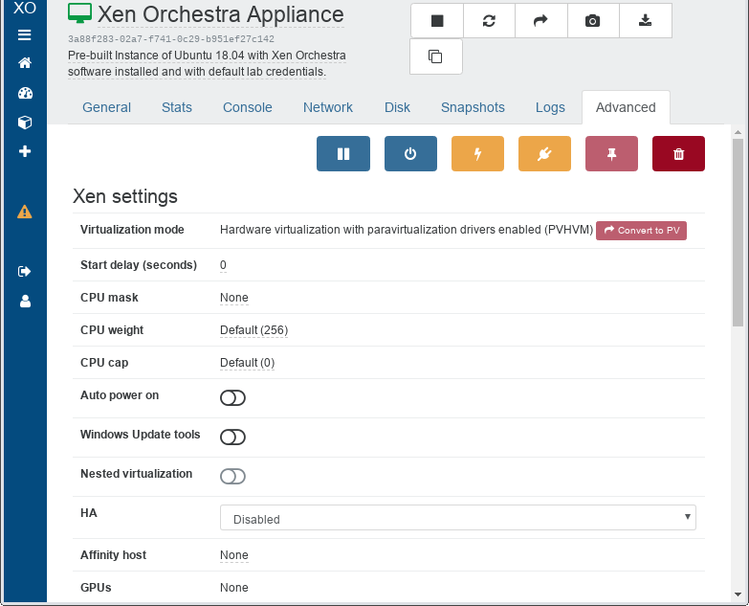
Task: Click the sign-out icon in sidebar
Action: click(x=24, y=272)
